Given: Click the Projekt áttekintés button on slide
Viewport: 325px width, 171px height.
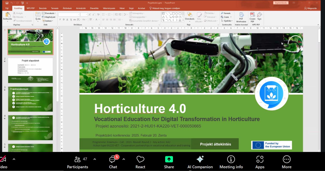Looking at the screenshot, I should (x=215, y=144).
